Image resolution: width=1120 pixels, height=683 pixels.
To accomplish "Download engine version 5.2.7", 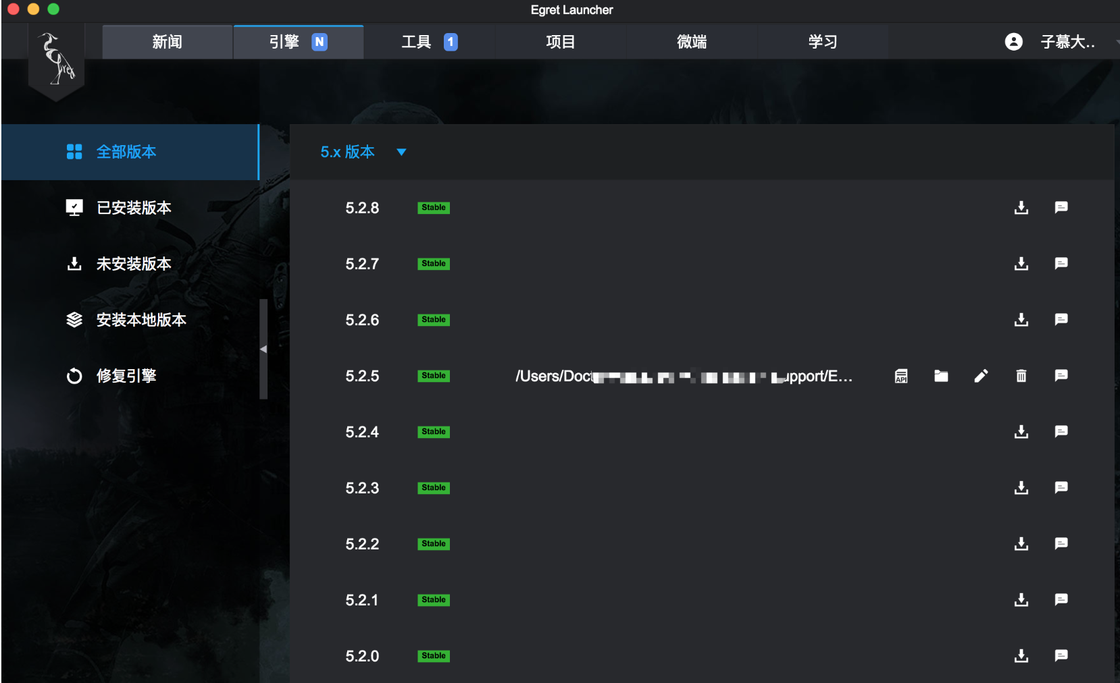I will coord(1021,263).
